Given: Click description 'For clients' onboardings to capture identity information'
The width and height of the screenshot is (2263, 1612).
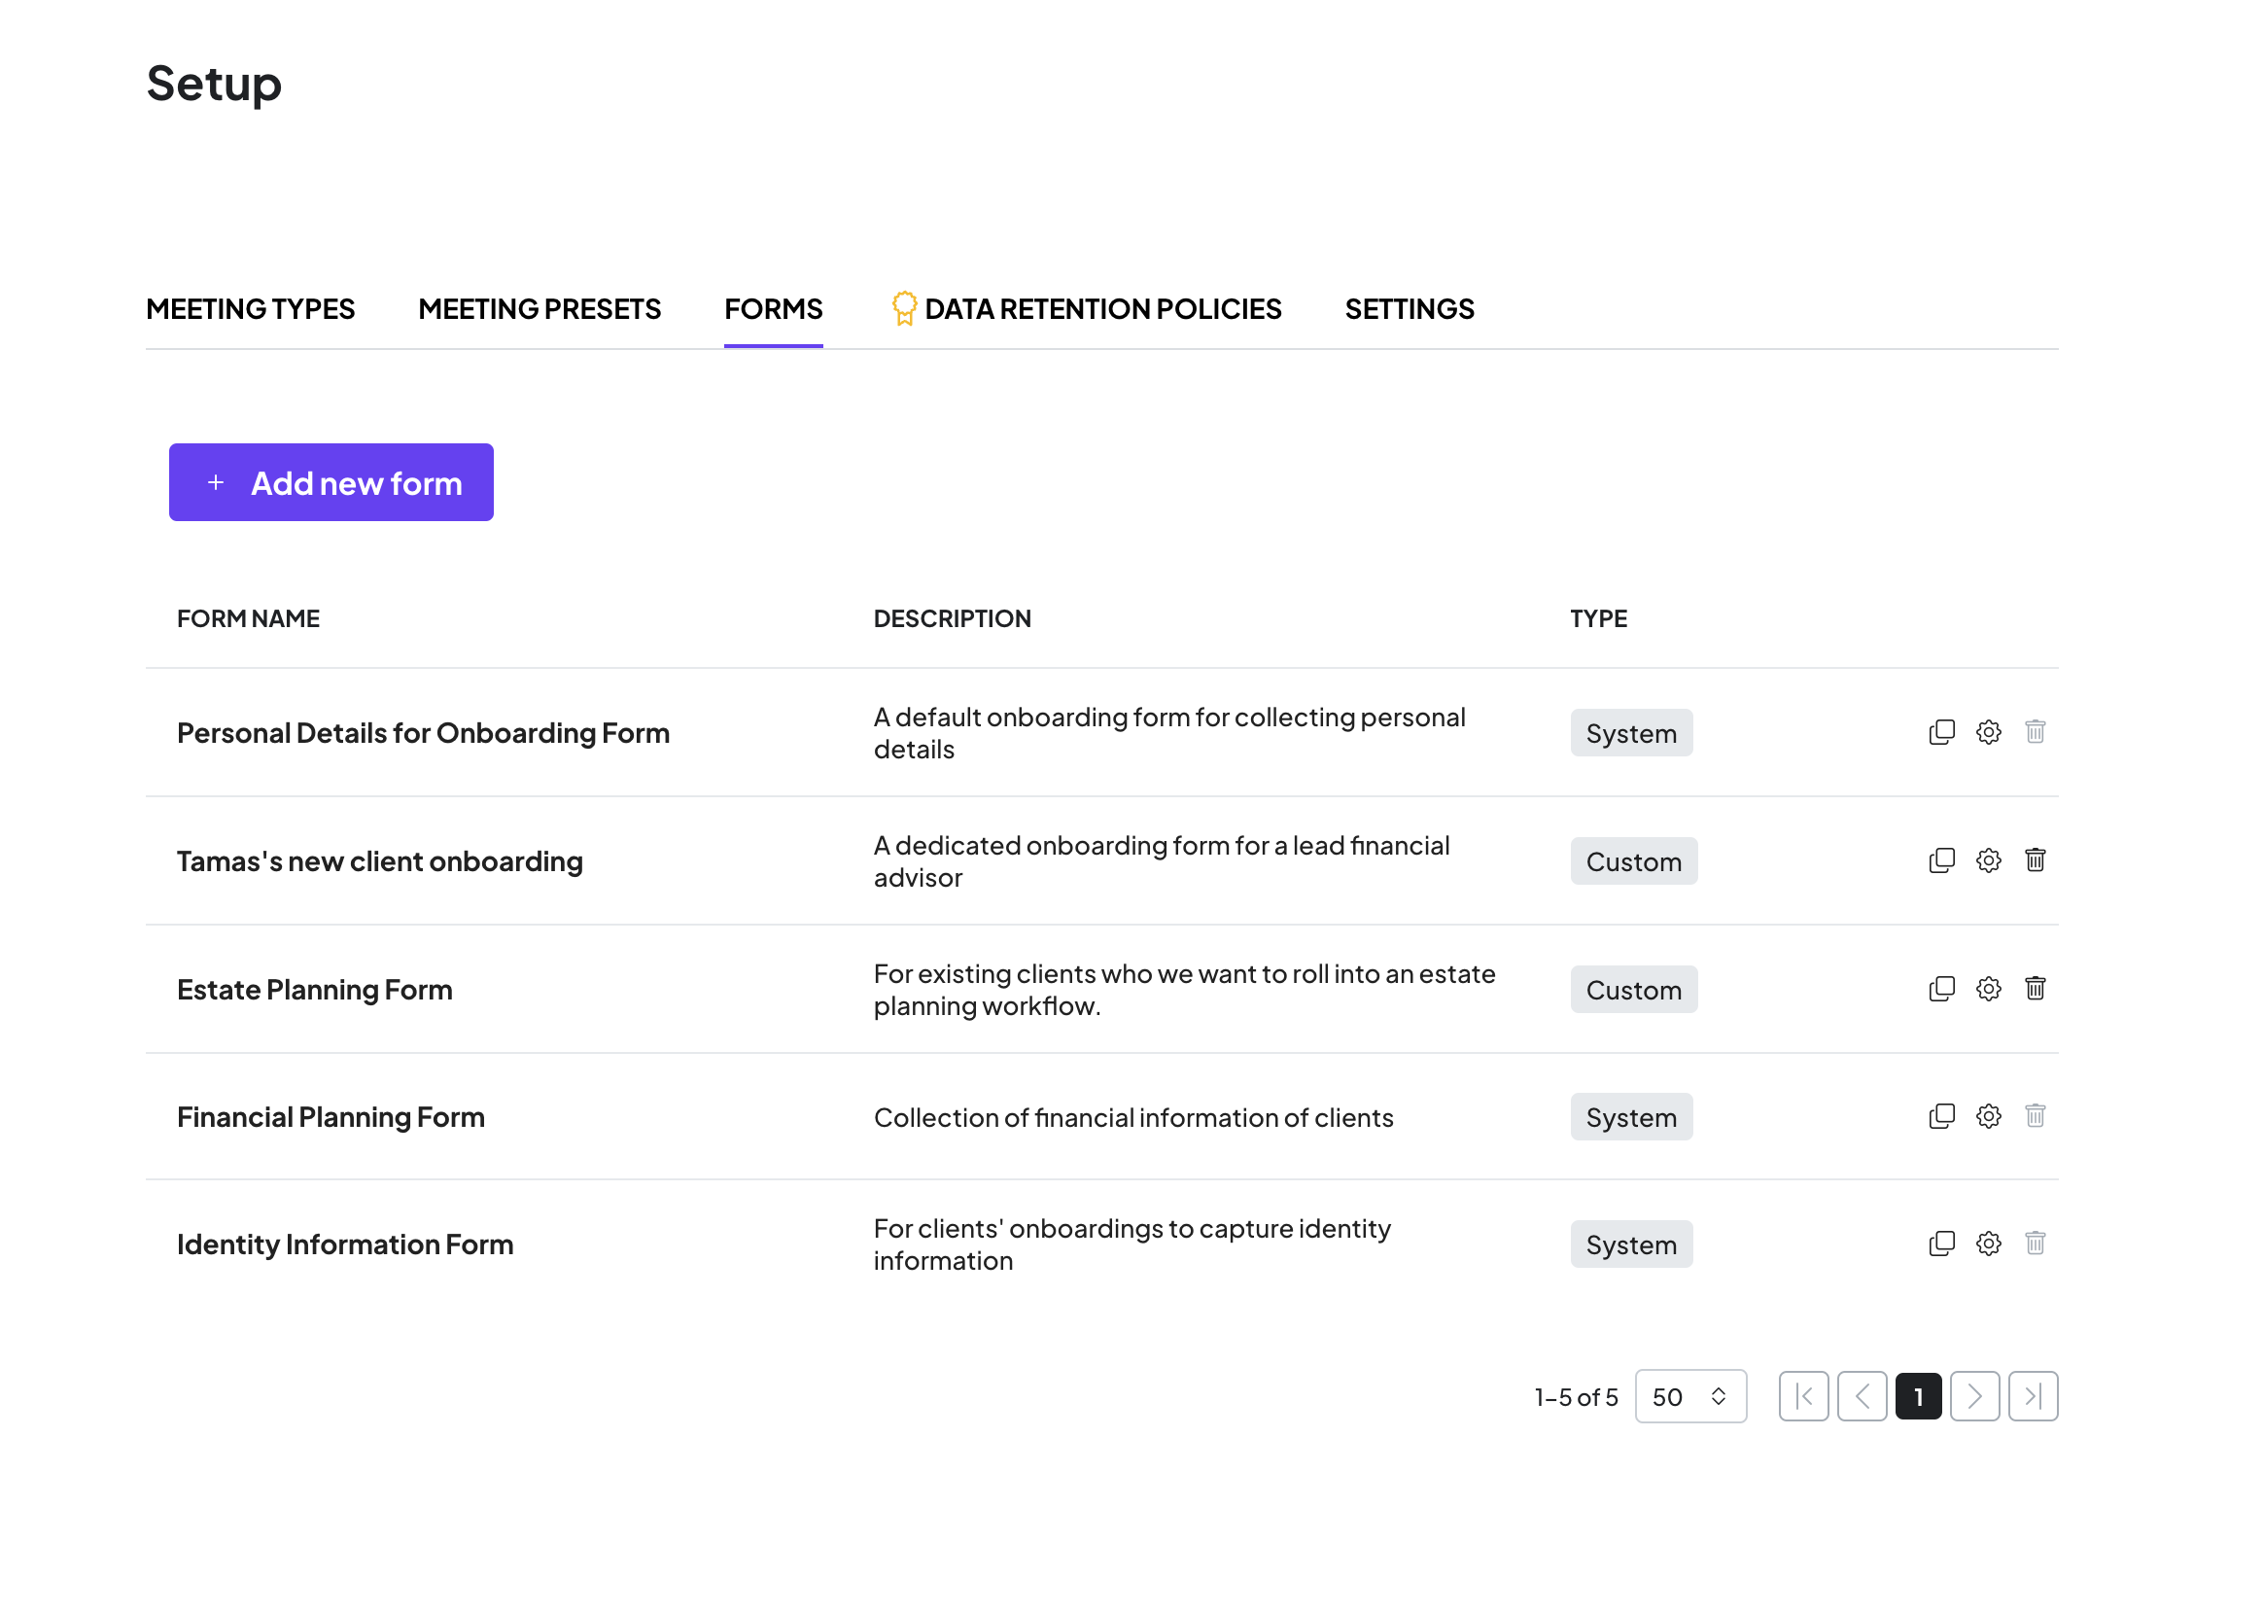Looking at the screenshot, I should tap(1131, 1244).
